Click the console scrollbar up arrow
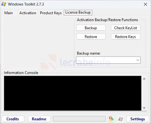This screenshot has width=151, height=124. (x=144, y=79)
